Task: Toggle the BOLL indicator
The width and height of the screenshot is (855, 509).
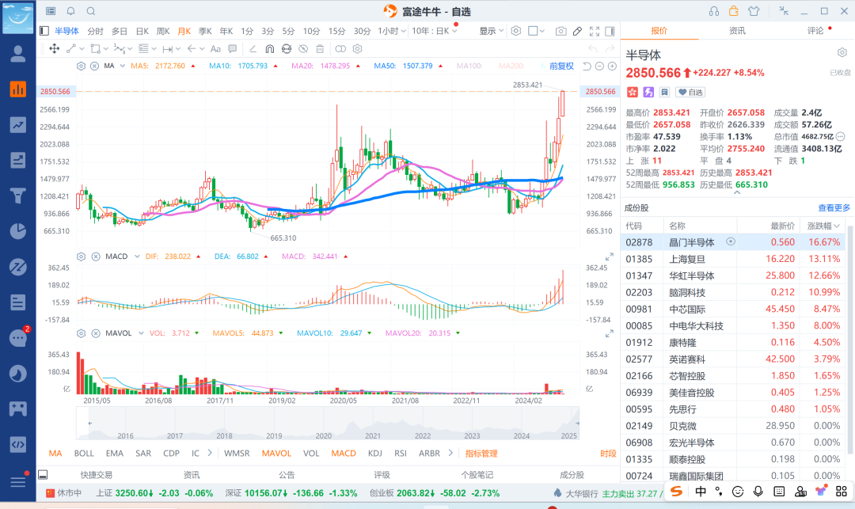Action: pos(84,454)
